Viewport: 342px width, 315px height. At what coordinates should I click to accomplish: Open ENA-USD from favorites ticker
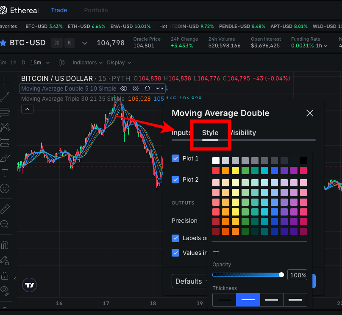coord(131,26)
